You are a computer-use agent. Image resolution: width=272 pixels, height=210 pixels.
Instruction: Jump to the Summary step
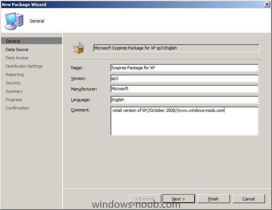pyautogui.click(x=14, y=91)
